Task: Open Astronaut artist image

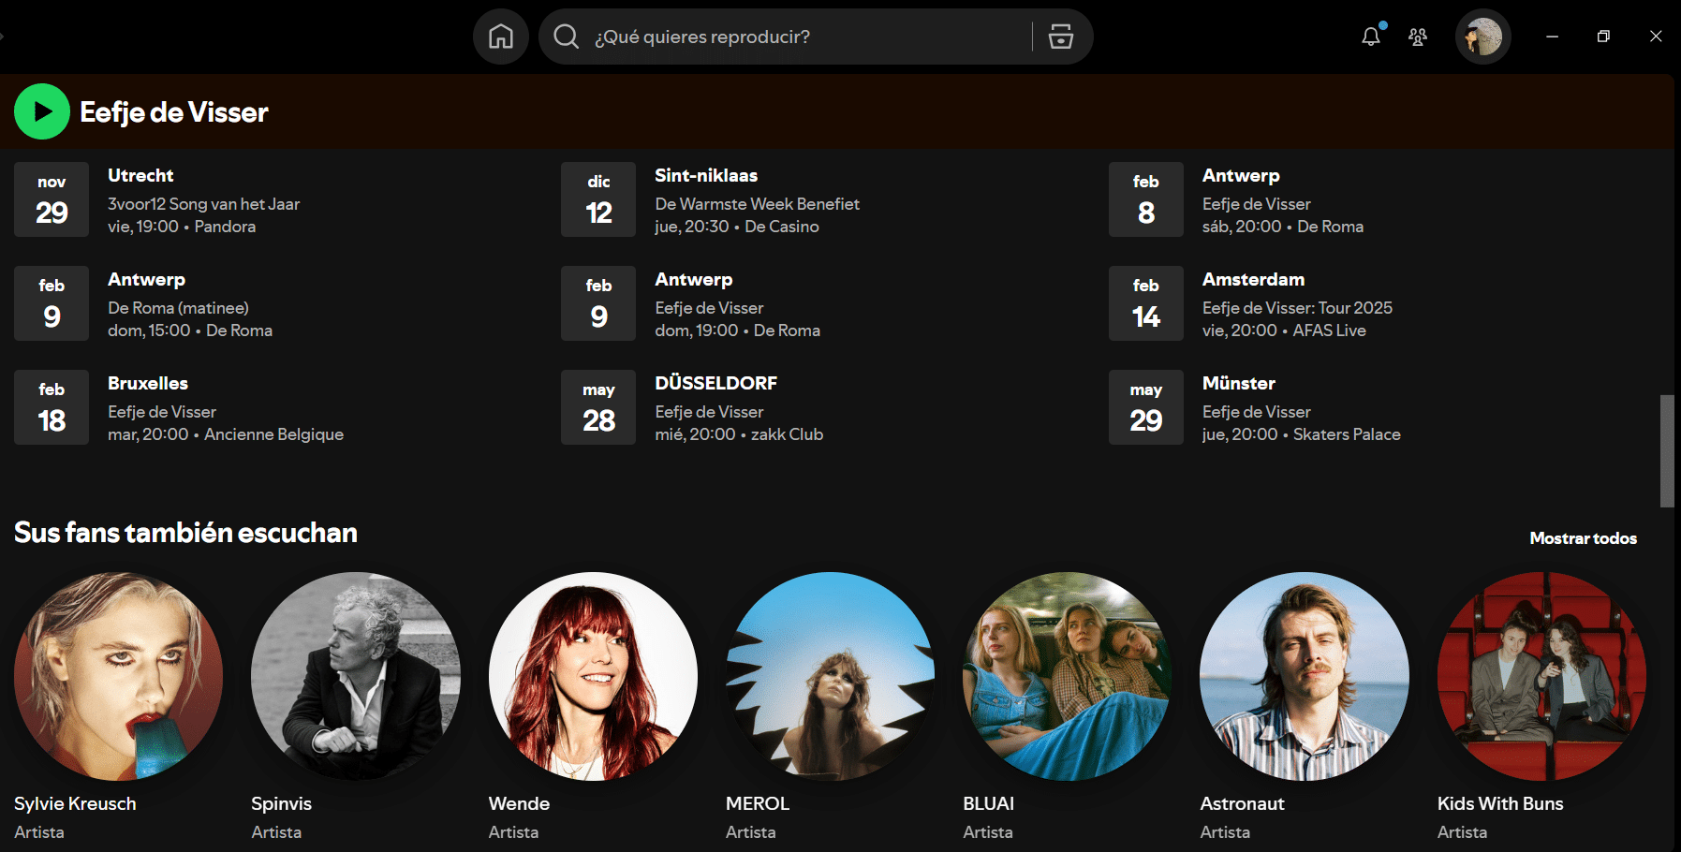Action: [x=1305, y=676]
